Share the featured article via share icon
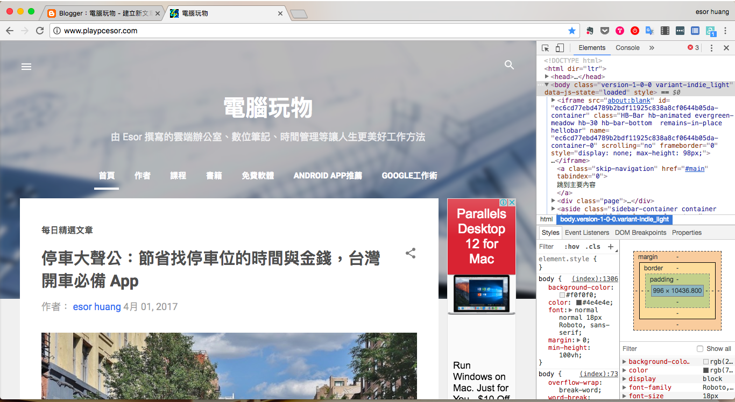735x402 pixels. point(411,253)
